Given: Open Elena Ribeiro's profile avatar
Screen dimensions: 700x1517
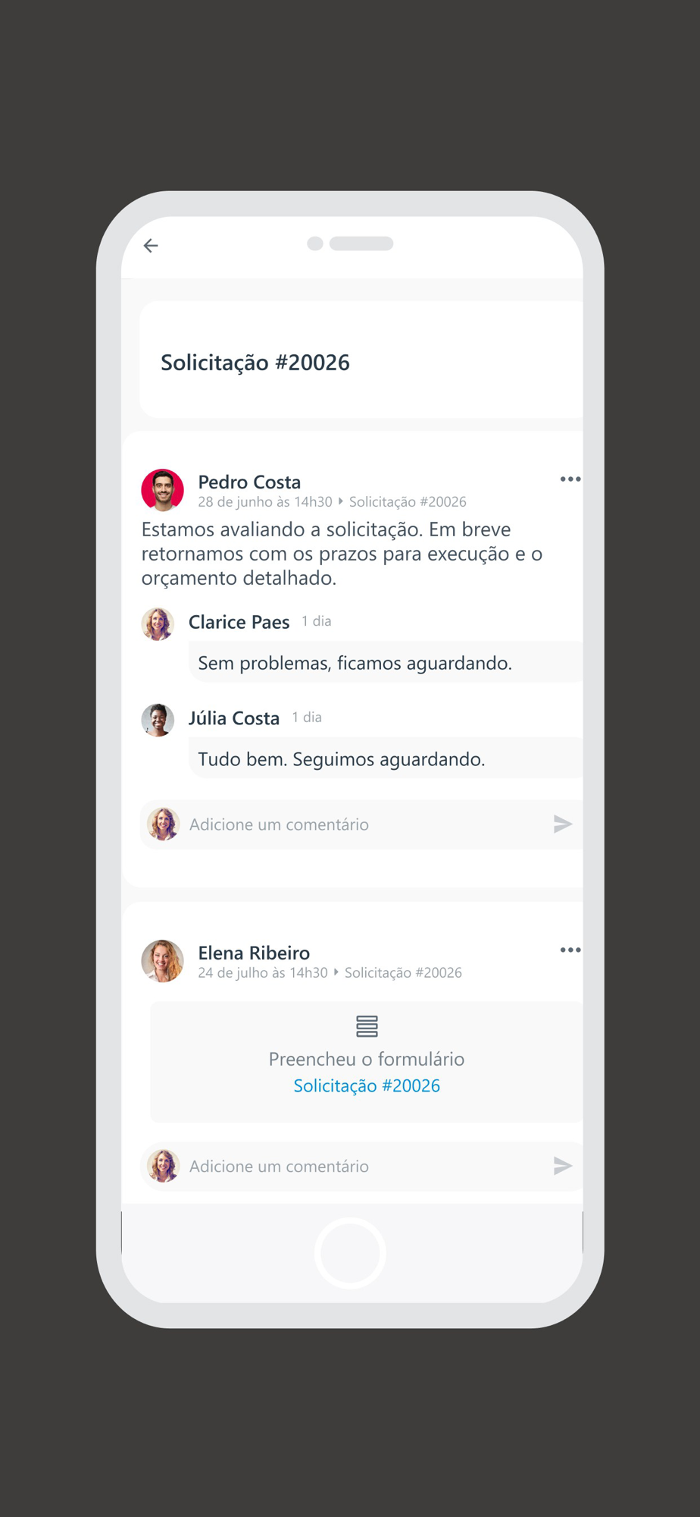Looking at the screenshot, I should point(162,961).
